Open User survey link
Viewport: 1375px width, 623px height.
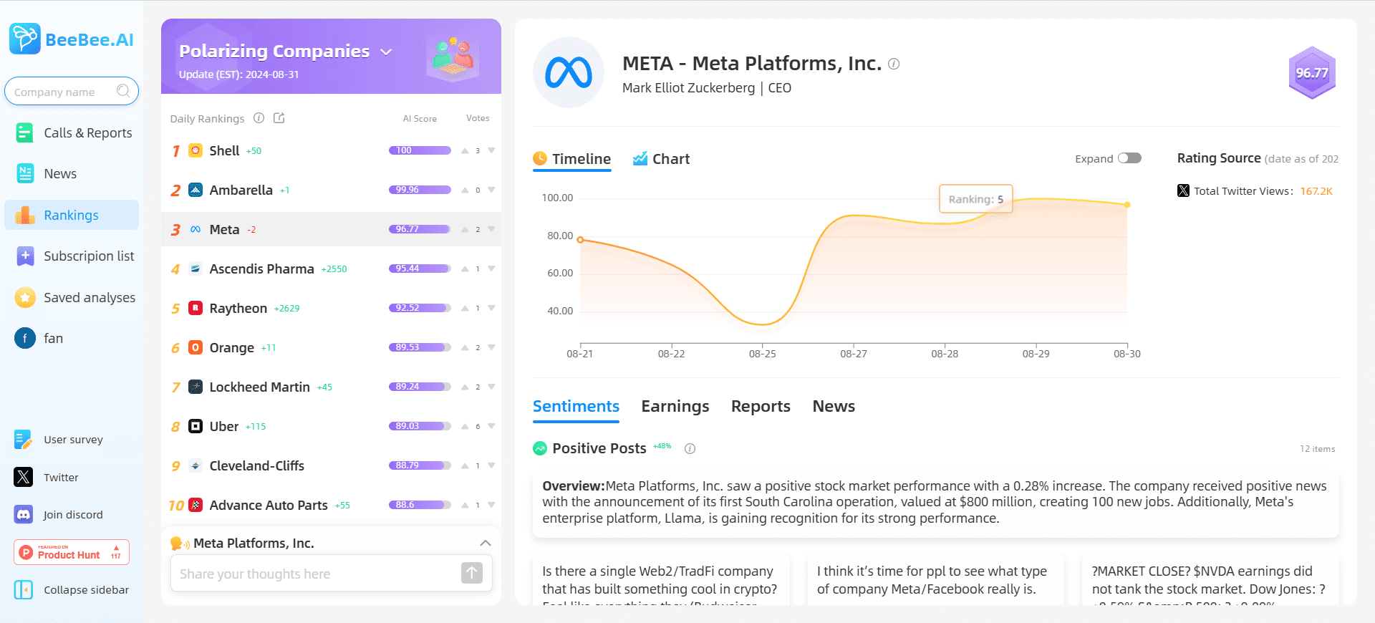59,440
